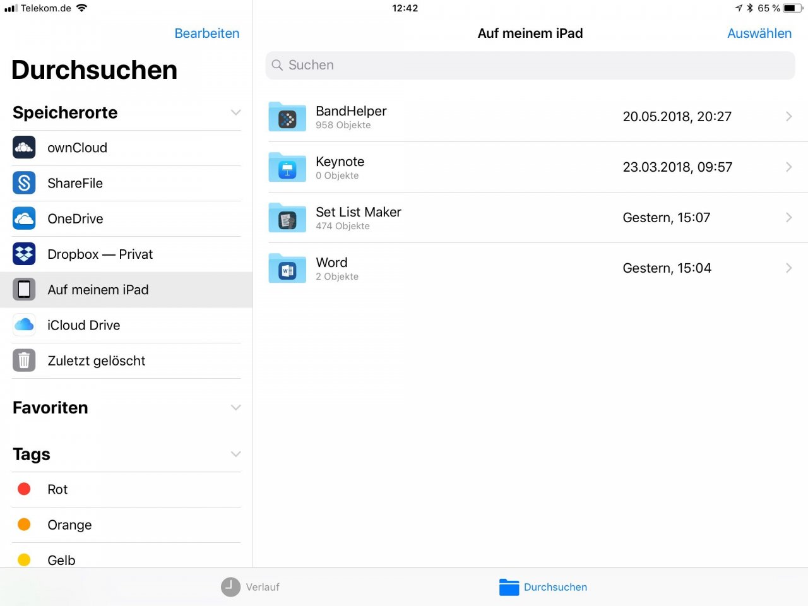
Task: Open Zuletzt gelöscht
Action: point(126,360)
